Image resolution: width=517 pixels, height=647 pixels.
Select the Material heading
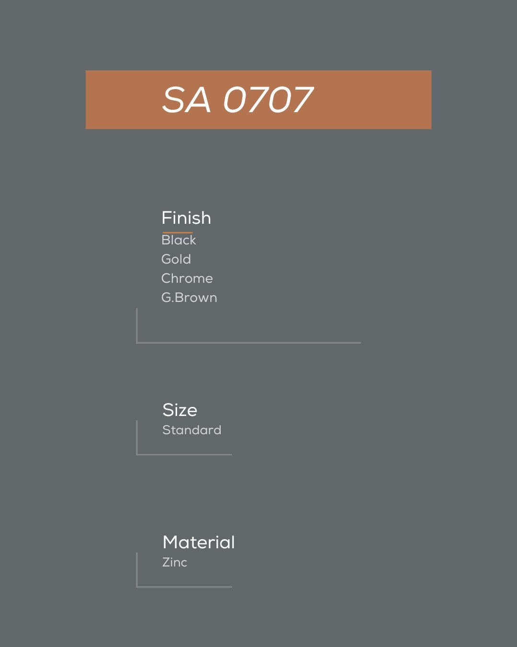[199, 543]
